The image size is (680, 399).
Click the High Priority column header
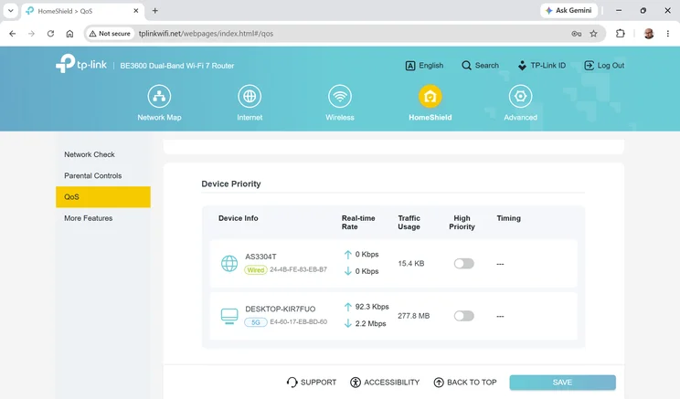coord(462,222)
